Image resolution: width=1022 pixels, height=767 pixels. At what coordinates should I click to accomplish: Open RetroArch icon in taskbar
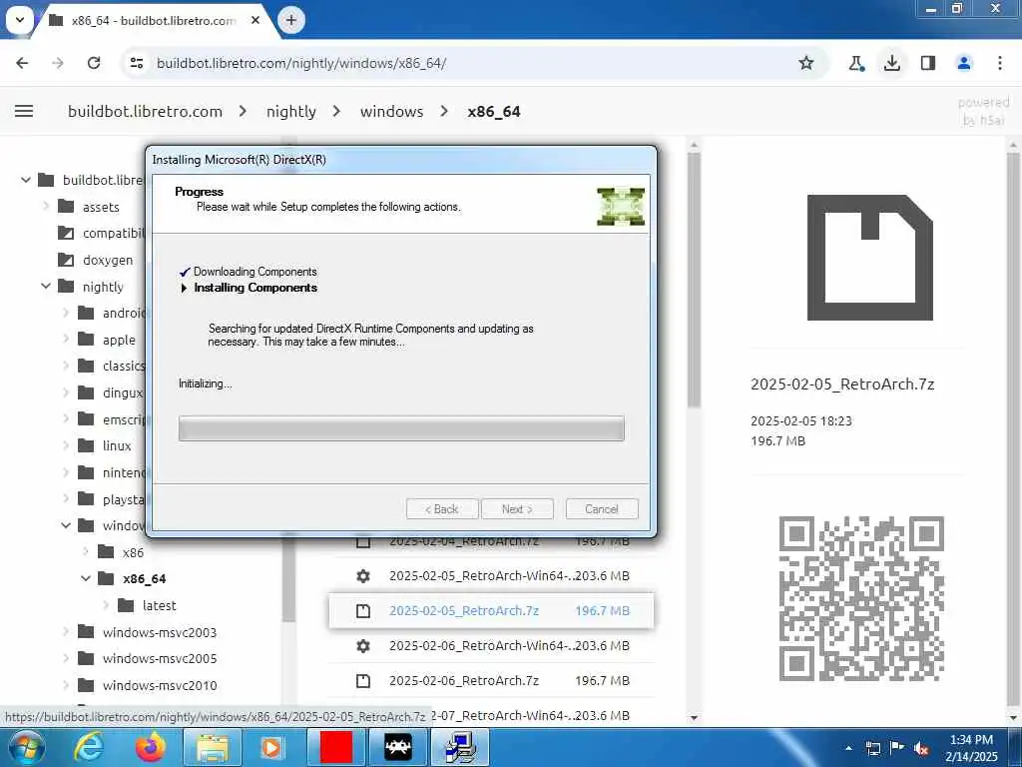coord(397,747)
